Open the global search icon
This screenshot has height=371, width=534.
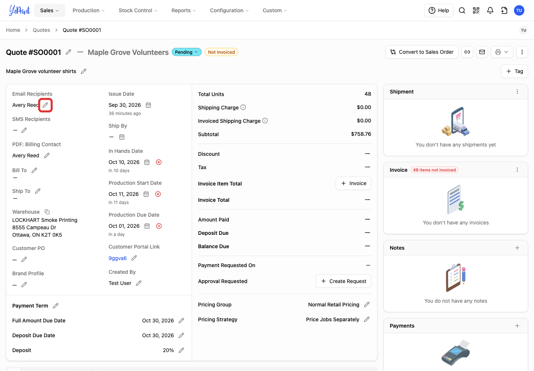coord(462,10)
